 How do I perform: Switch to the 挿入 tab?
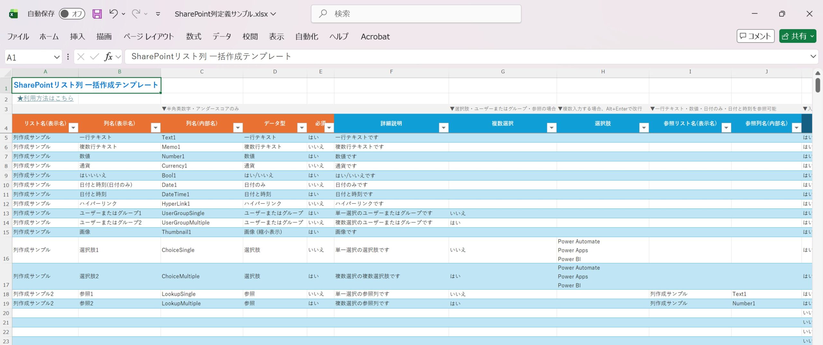click(77, 36)
